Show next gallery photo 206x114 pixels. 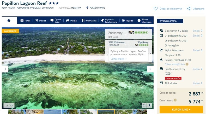pos(150,69)
